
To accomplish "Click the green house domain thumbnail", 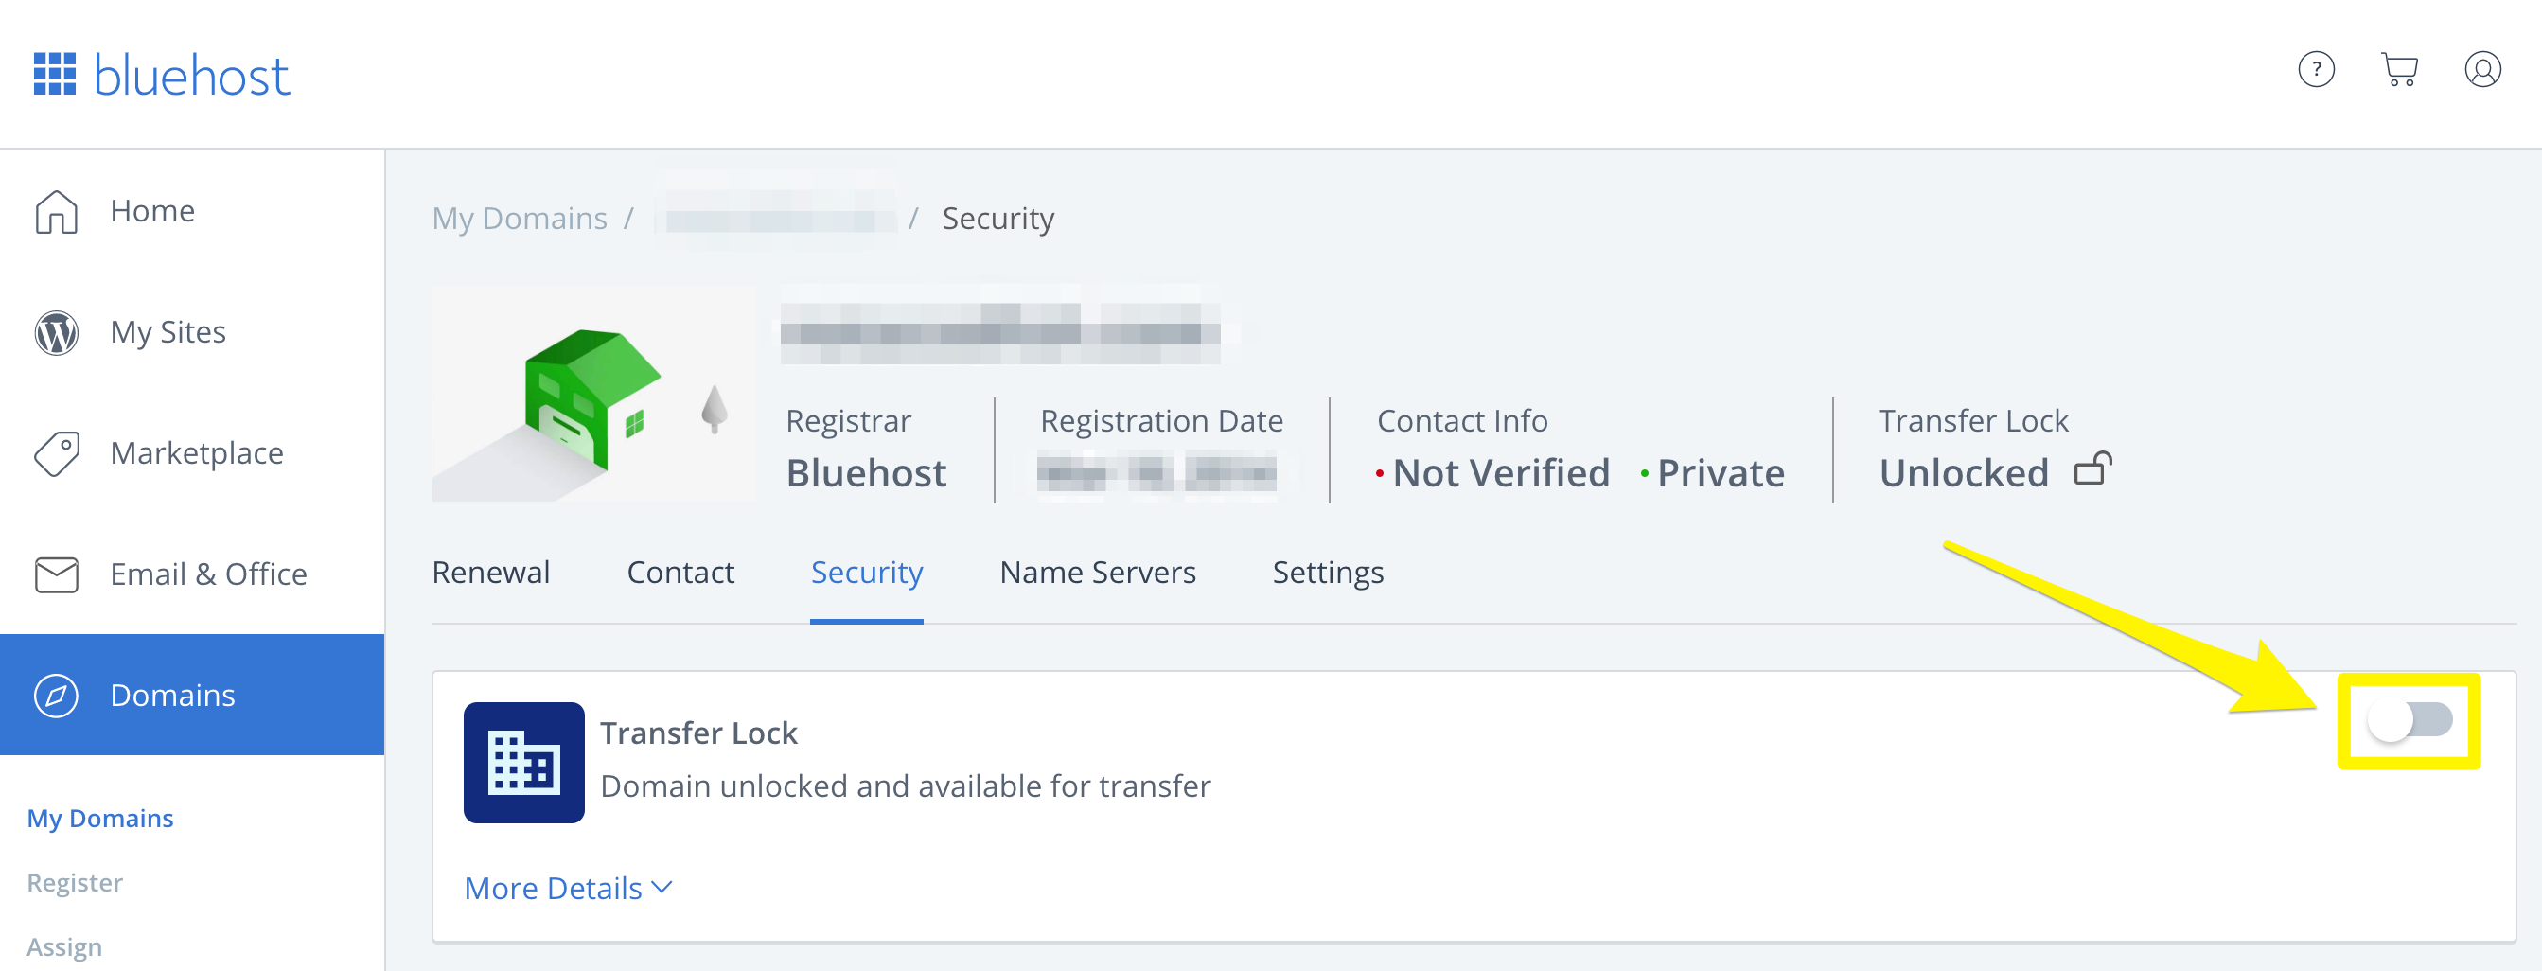I will pos(593,396).
